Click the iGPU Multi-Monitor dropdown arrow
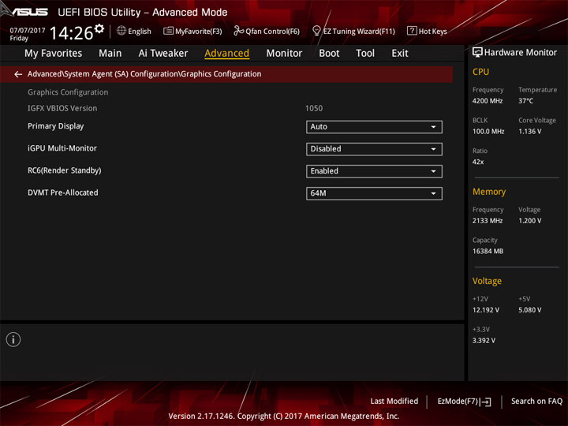Screen dimensions: 568x426 point(433,149)
